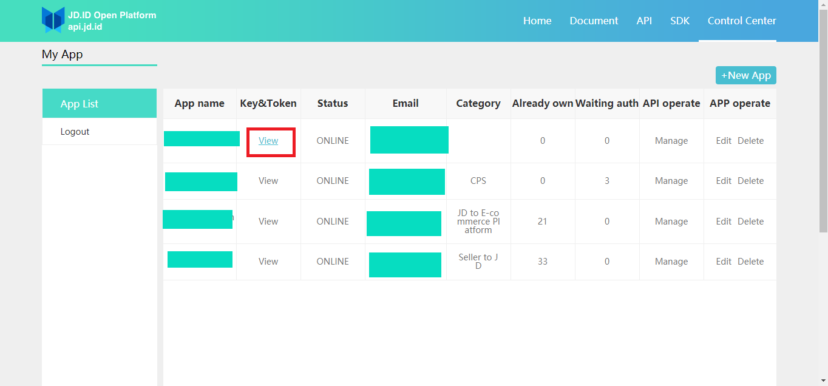828x386 pixels.
Task: Click the JD.ID Open Platform logo
Action: [x=99, y=20]
